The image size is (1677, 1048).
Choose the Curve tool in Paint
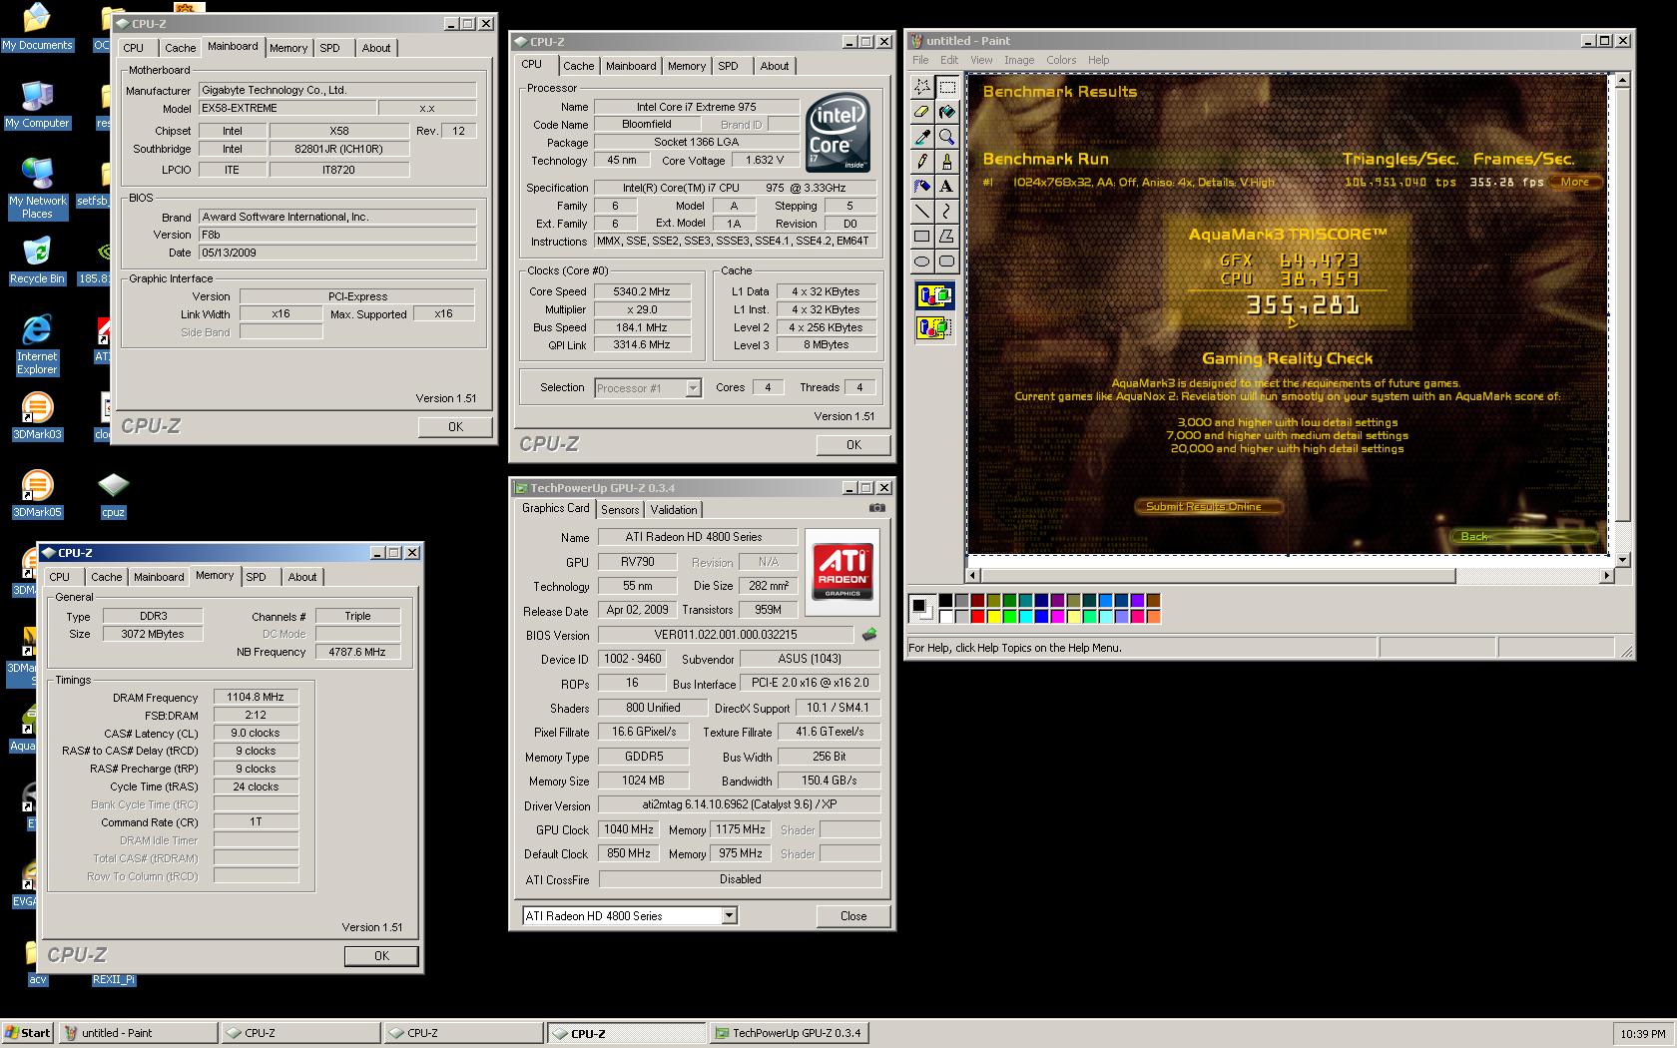(946, 212)
